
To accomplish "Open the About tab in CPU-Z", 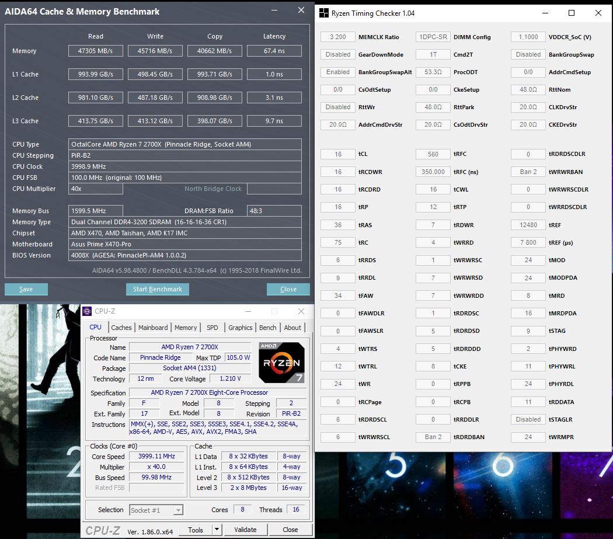I will pyautogui.click(x=292, y=328).
